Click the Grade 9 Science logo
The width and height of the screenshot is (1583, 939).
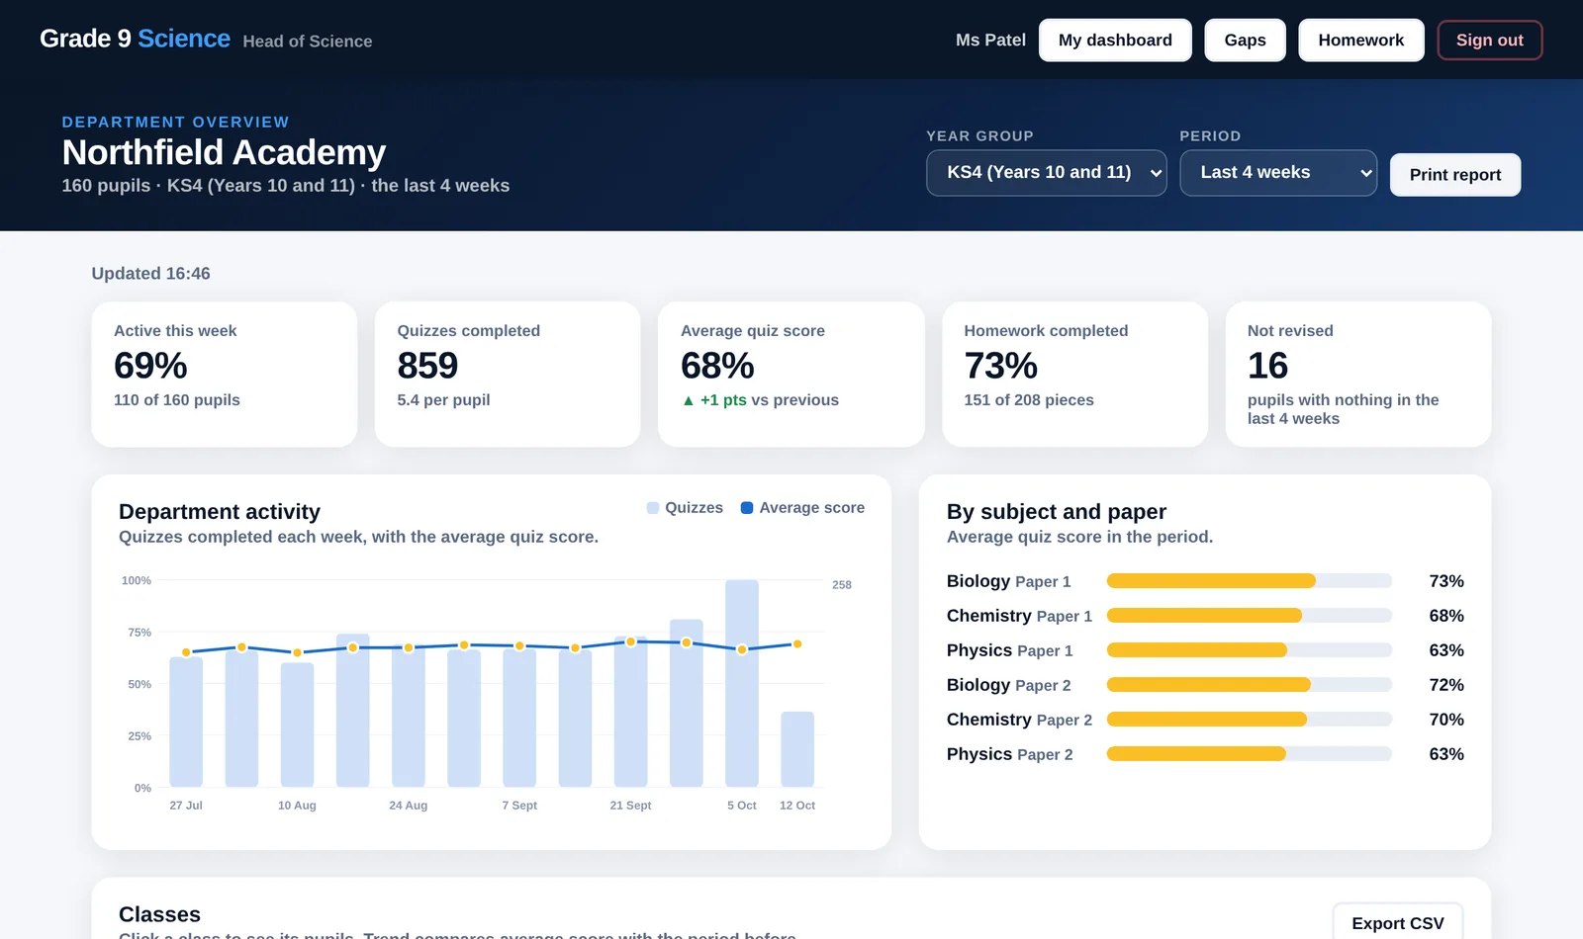(135, 39)
